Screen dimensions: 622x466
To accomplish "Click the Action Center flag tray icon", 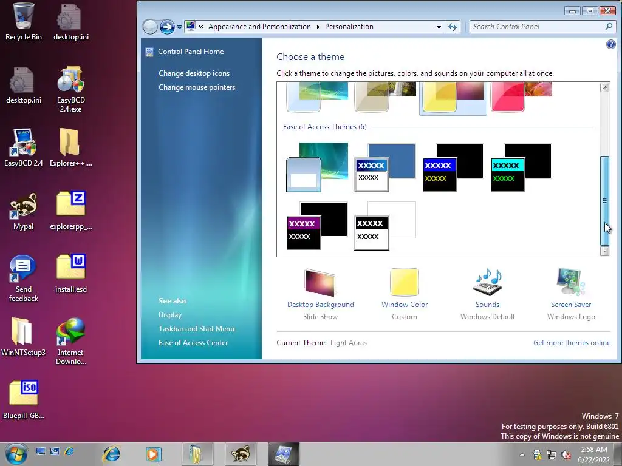I will tap(537, 454).
